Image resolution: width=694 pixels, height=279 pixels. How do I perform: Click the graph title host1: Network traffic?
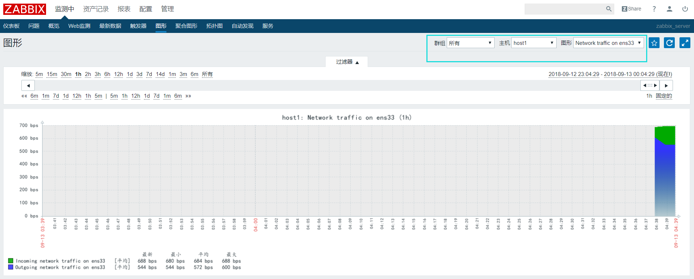tap(347, 118)
